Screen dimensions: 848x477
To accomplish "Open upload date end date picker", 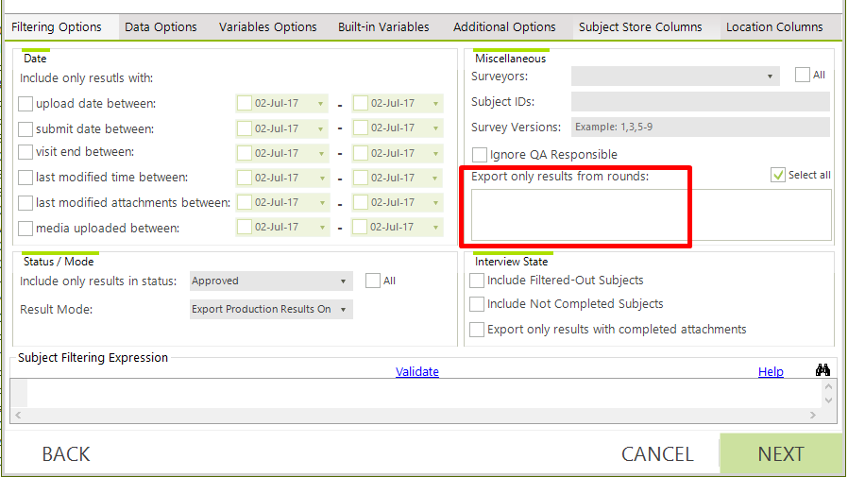I will 436,103.
